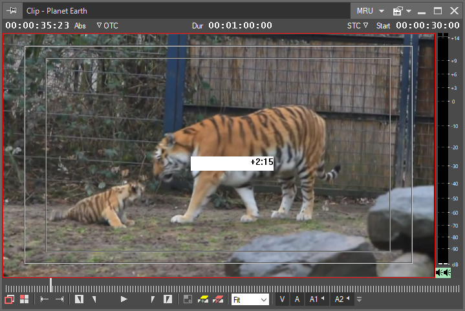465x311 pixels.
Task: Mute audio using the green speaker icon
Action: [442, 272]
